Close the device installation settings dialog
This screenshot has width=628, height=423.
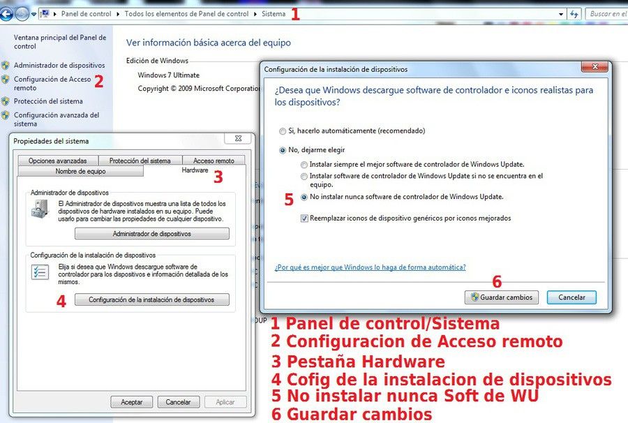[x=595, y=66]
